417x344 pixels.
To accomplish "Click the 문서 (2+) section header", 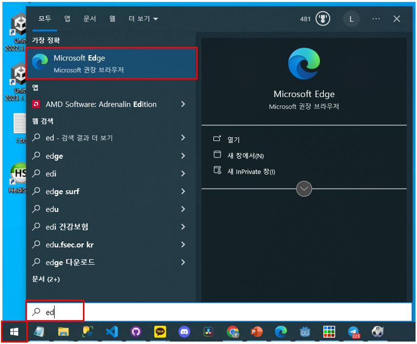I will tap(46, 279).
